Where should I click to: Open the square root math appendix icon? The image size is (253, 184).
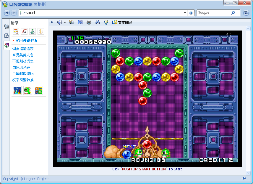click(24, 31)
